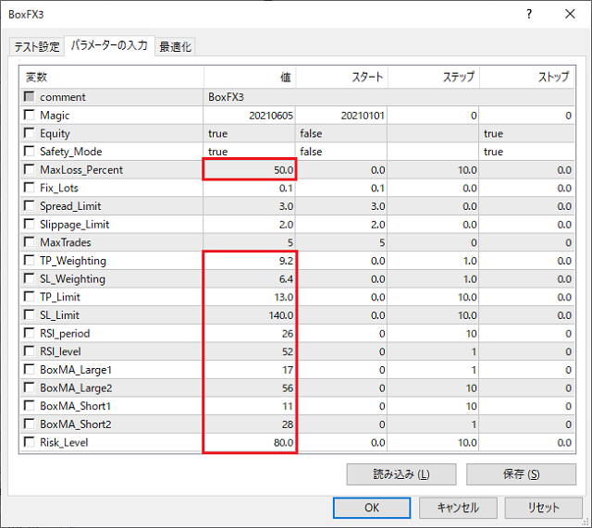Check the BoxMA_Short1 checkbox
Image resolution: width=592 pixels, height=528 pixels.
pos(29,405)
